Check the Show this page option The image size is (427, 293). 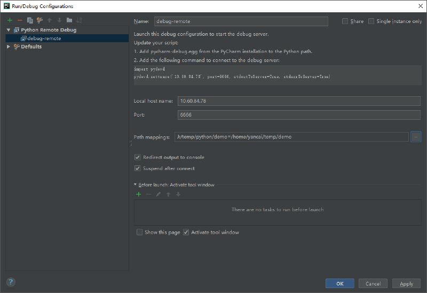[x=139, y=232]
